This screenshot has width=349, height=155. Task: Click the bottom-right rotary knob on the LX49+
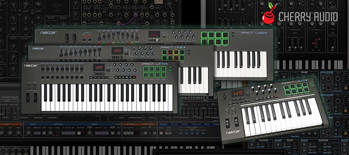tap(135, 70)
